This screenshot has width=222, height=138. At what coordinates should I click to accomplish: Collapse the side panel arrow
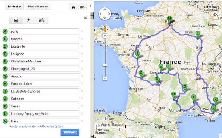pos(90,6)
